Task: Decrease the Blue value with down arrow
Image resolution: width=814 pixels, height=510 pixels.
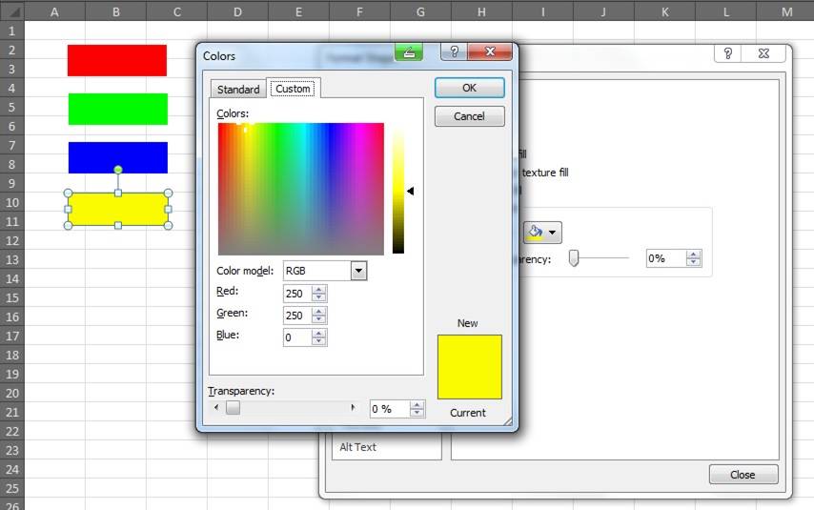Action: tap(318, 341)
